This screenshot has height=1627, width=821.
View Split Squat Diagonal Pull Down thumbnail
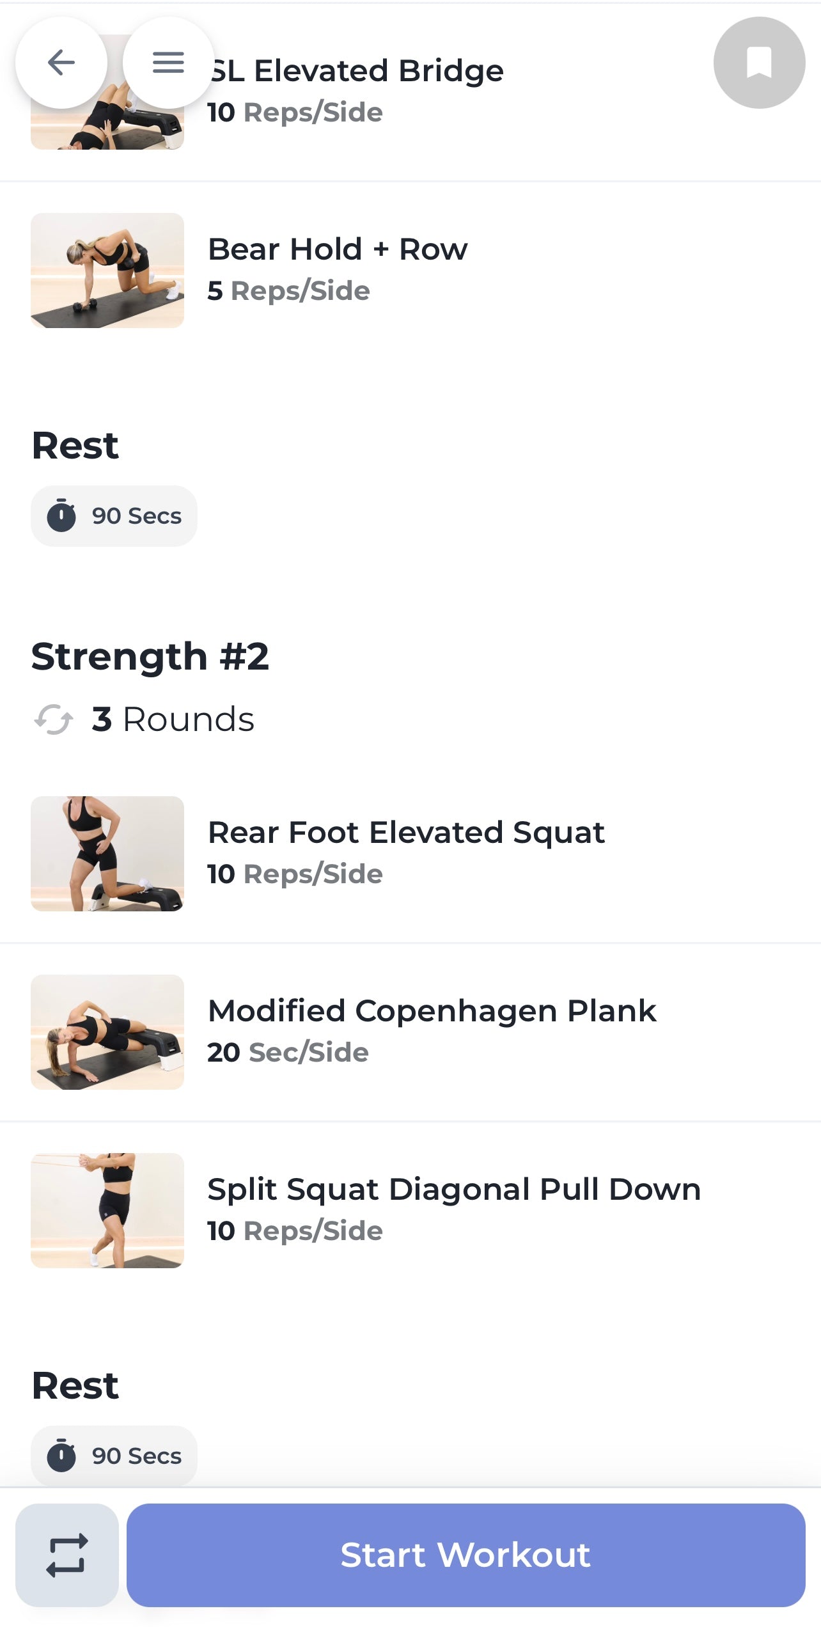(107, 1211)
